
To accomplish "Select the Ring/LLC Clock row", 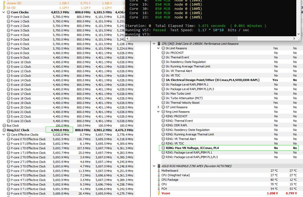I will coord(67,130).
